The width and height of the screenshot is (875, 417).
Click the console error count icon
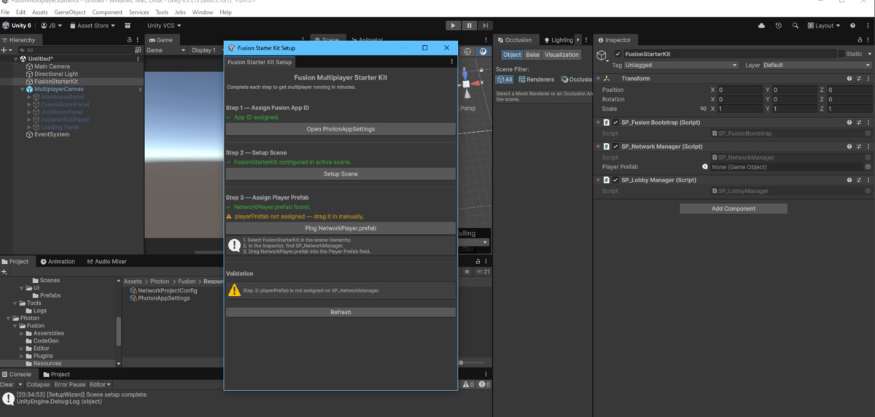point(483,384)
